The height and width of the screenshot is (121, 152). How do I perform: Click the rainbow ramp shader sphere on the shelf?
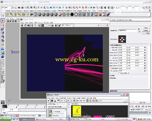[64, 14]
